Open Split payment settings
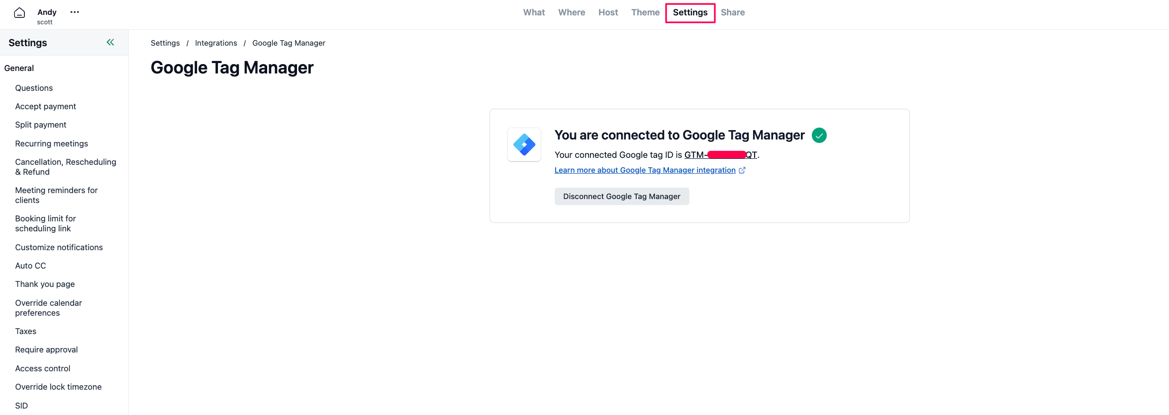This screenshot has width=1169, height=415. (x=40, y=125)
